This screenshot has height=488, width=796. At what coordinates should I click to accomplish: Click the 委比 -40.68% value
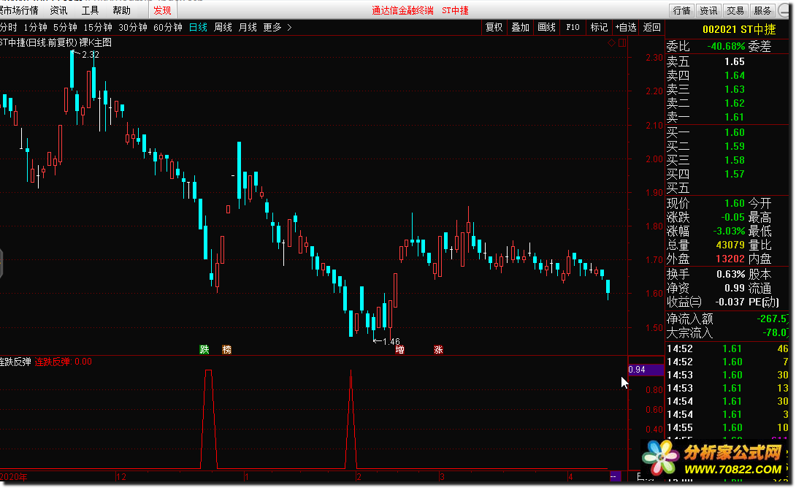click(726, 46)
